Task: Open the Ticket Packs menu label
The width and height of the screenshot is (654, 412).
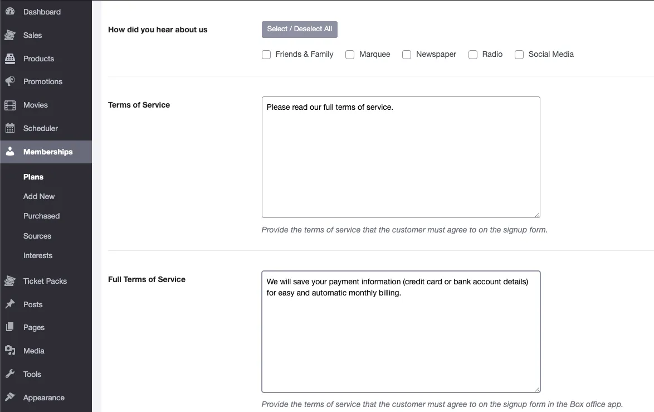Action: [45, 281]
